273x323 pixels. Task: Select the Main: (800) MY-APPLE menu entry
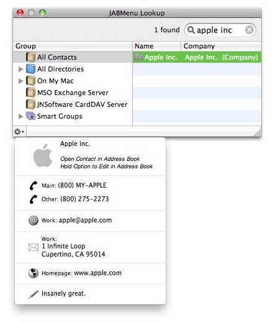[x=90, y=185]
